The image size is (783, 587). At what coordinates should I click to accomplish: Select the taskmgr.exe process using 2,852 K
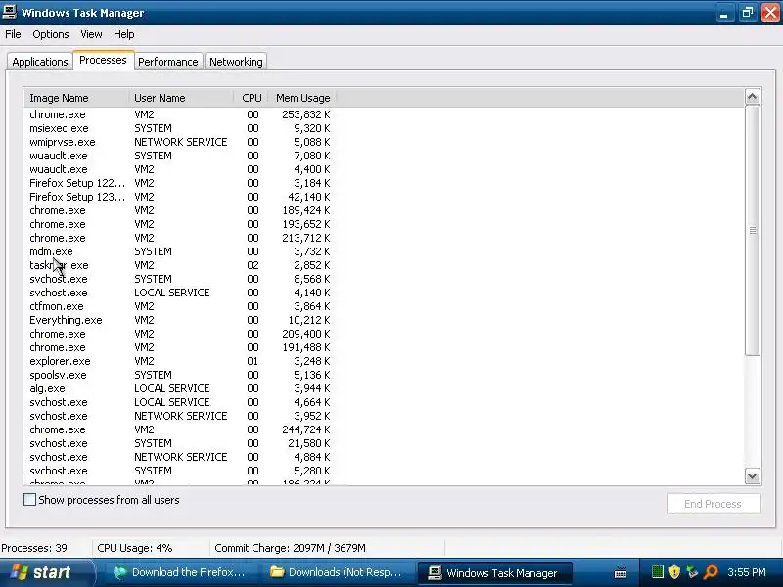(x=180, y=265)
